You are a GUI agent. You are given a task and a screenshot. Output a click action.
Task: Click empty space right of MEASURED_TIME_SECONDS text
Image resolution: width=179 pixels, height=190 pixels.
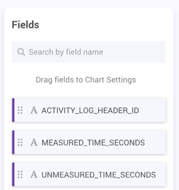pyautogui.click(x=156, y=142)
